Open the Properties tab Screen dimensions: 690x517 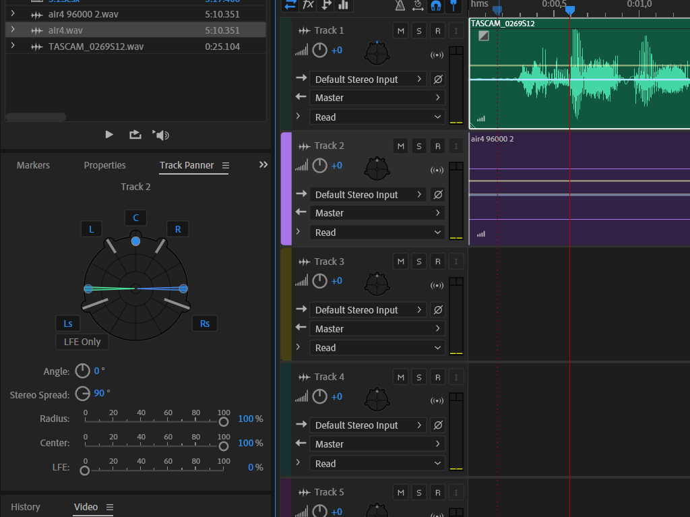pyautogui.click(x=104, y=165)
